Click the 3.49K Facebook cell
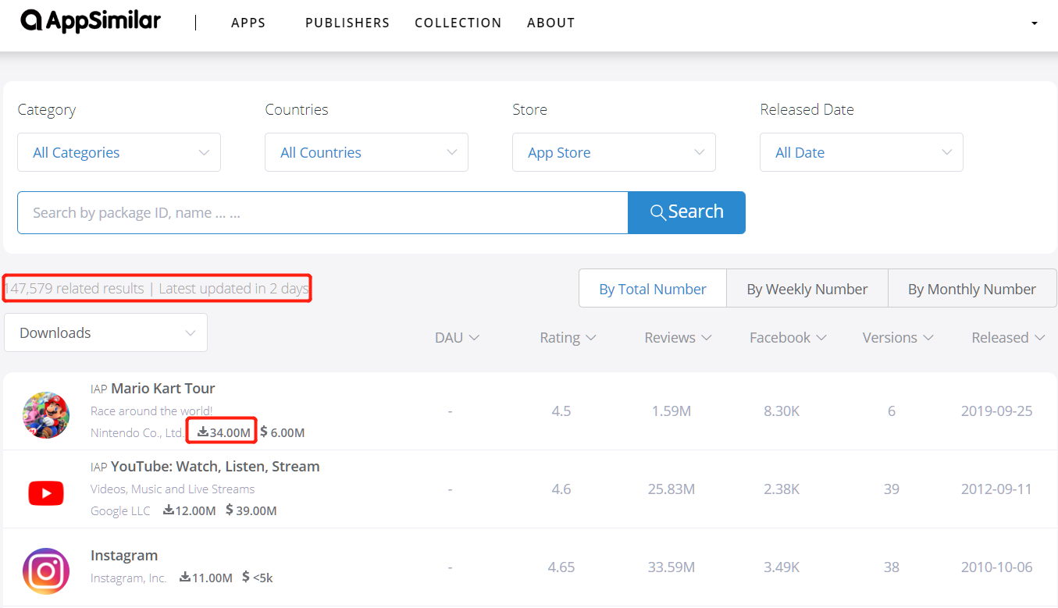This screenshot has width=1058, height=608. coord(782,567)
